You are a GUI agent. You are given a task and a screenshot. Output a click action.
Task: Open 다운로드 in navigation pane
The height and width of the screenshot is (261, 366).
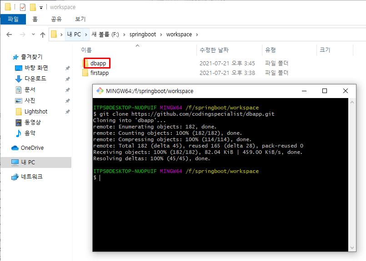[x=35, y=79]
